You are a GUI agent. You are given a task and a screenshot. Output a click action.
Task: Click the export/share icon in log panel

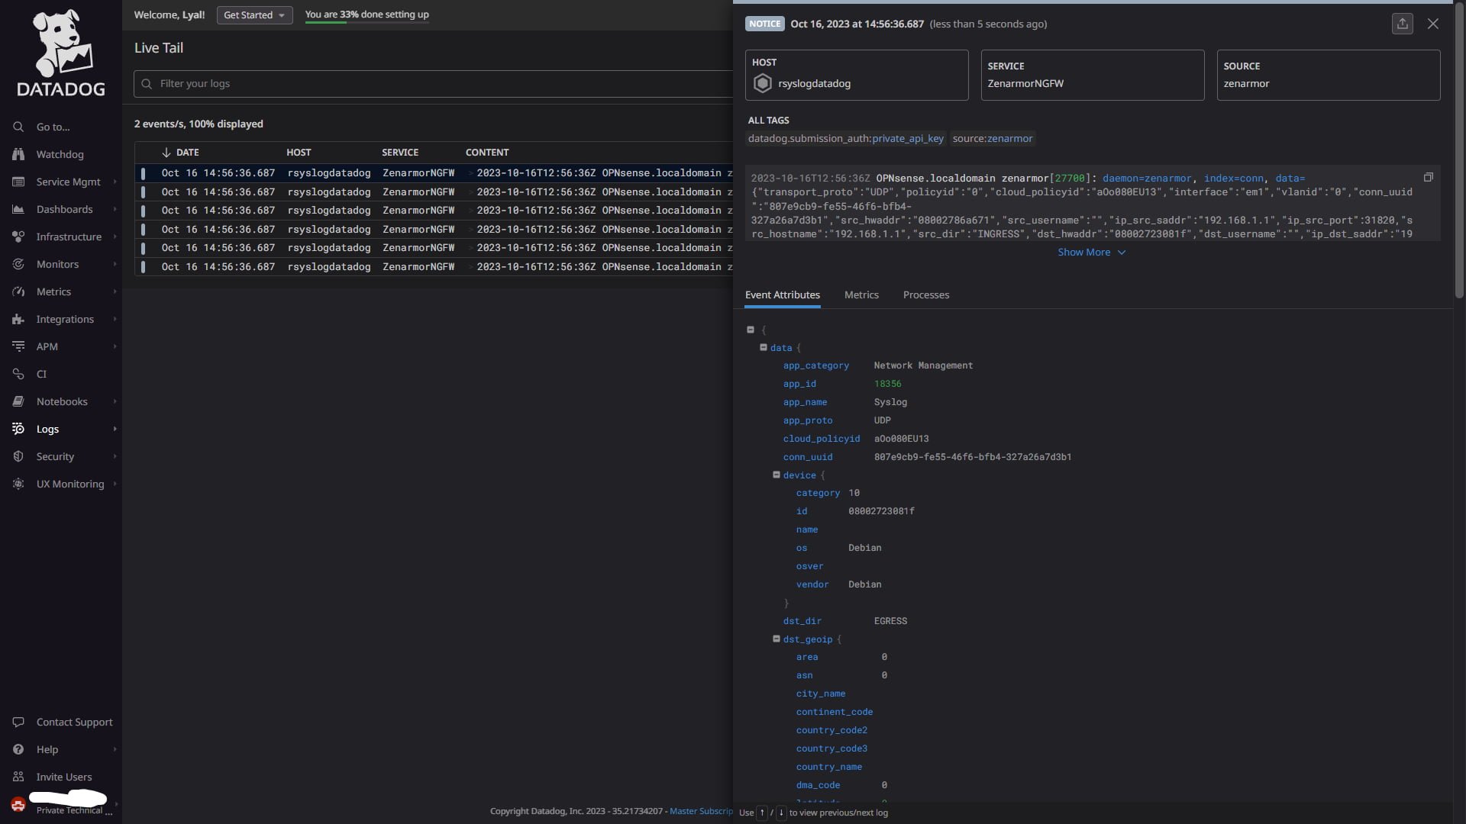(x=1402, y=24)
